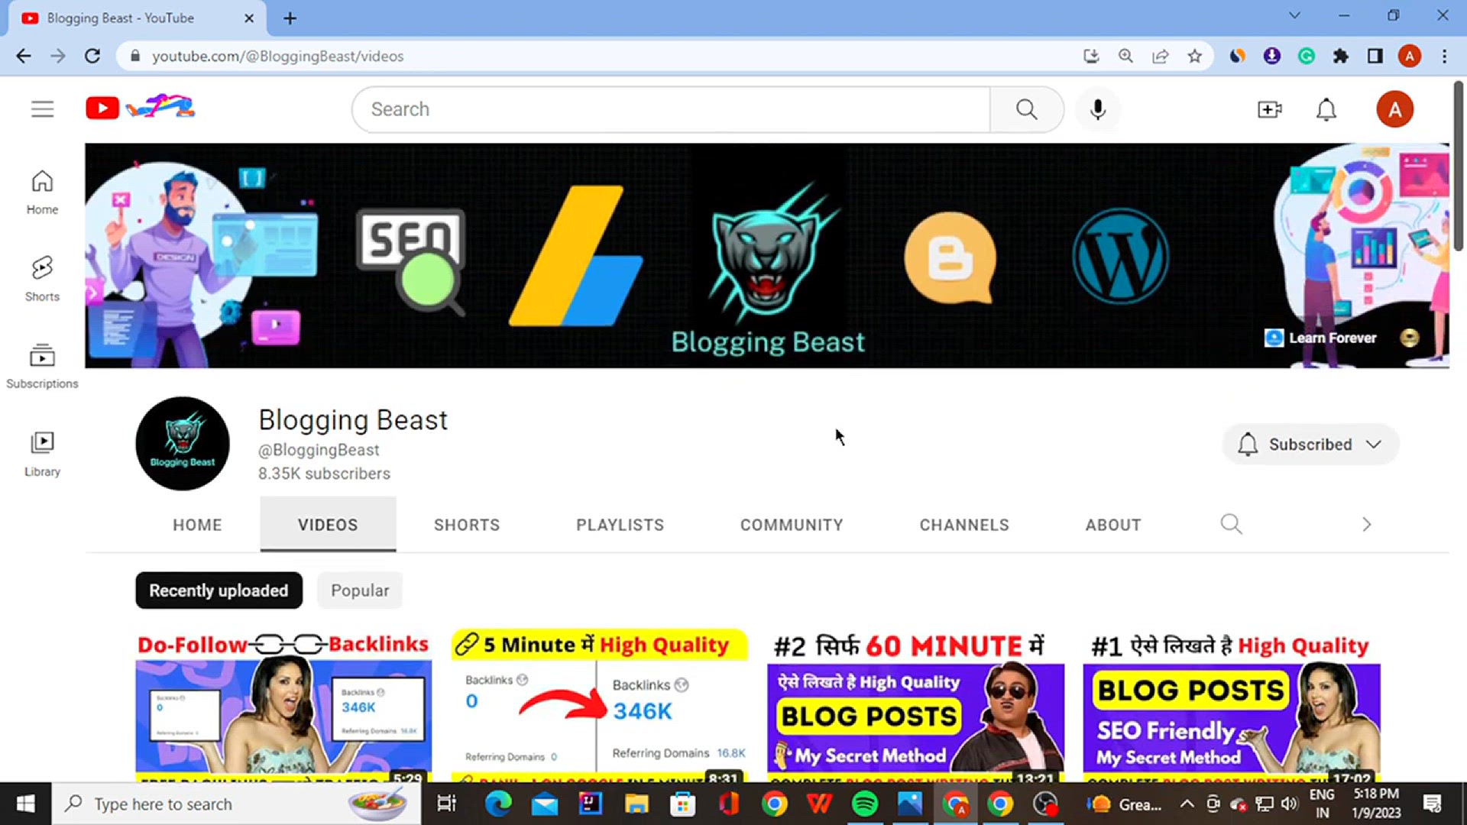Switch to the SHORTS channel tab

[467, 525]
